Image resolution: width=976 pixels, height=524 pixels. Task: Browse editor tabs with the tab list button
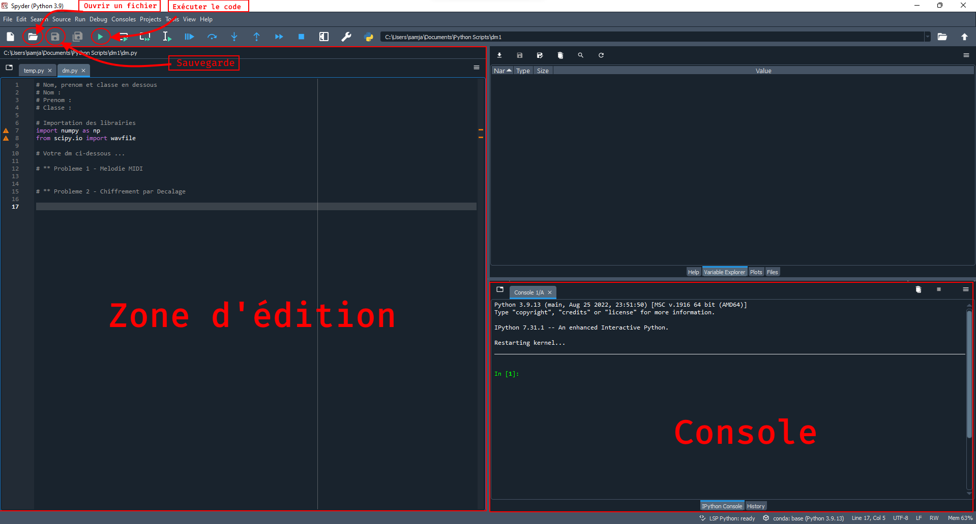point(9,68)
